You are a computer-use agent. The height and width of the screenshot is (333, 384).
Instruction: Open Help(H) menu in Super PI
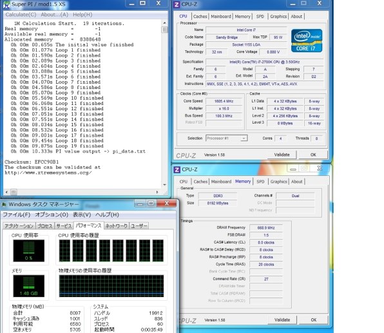[x=82, y=15]
